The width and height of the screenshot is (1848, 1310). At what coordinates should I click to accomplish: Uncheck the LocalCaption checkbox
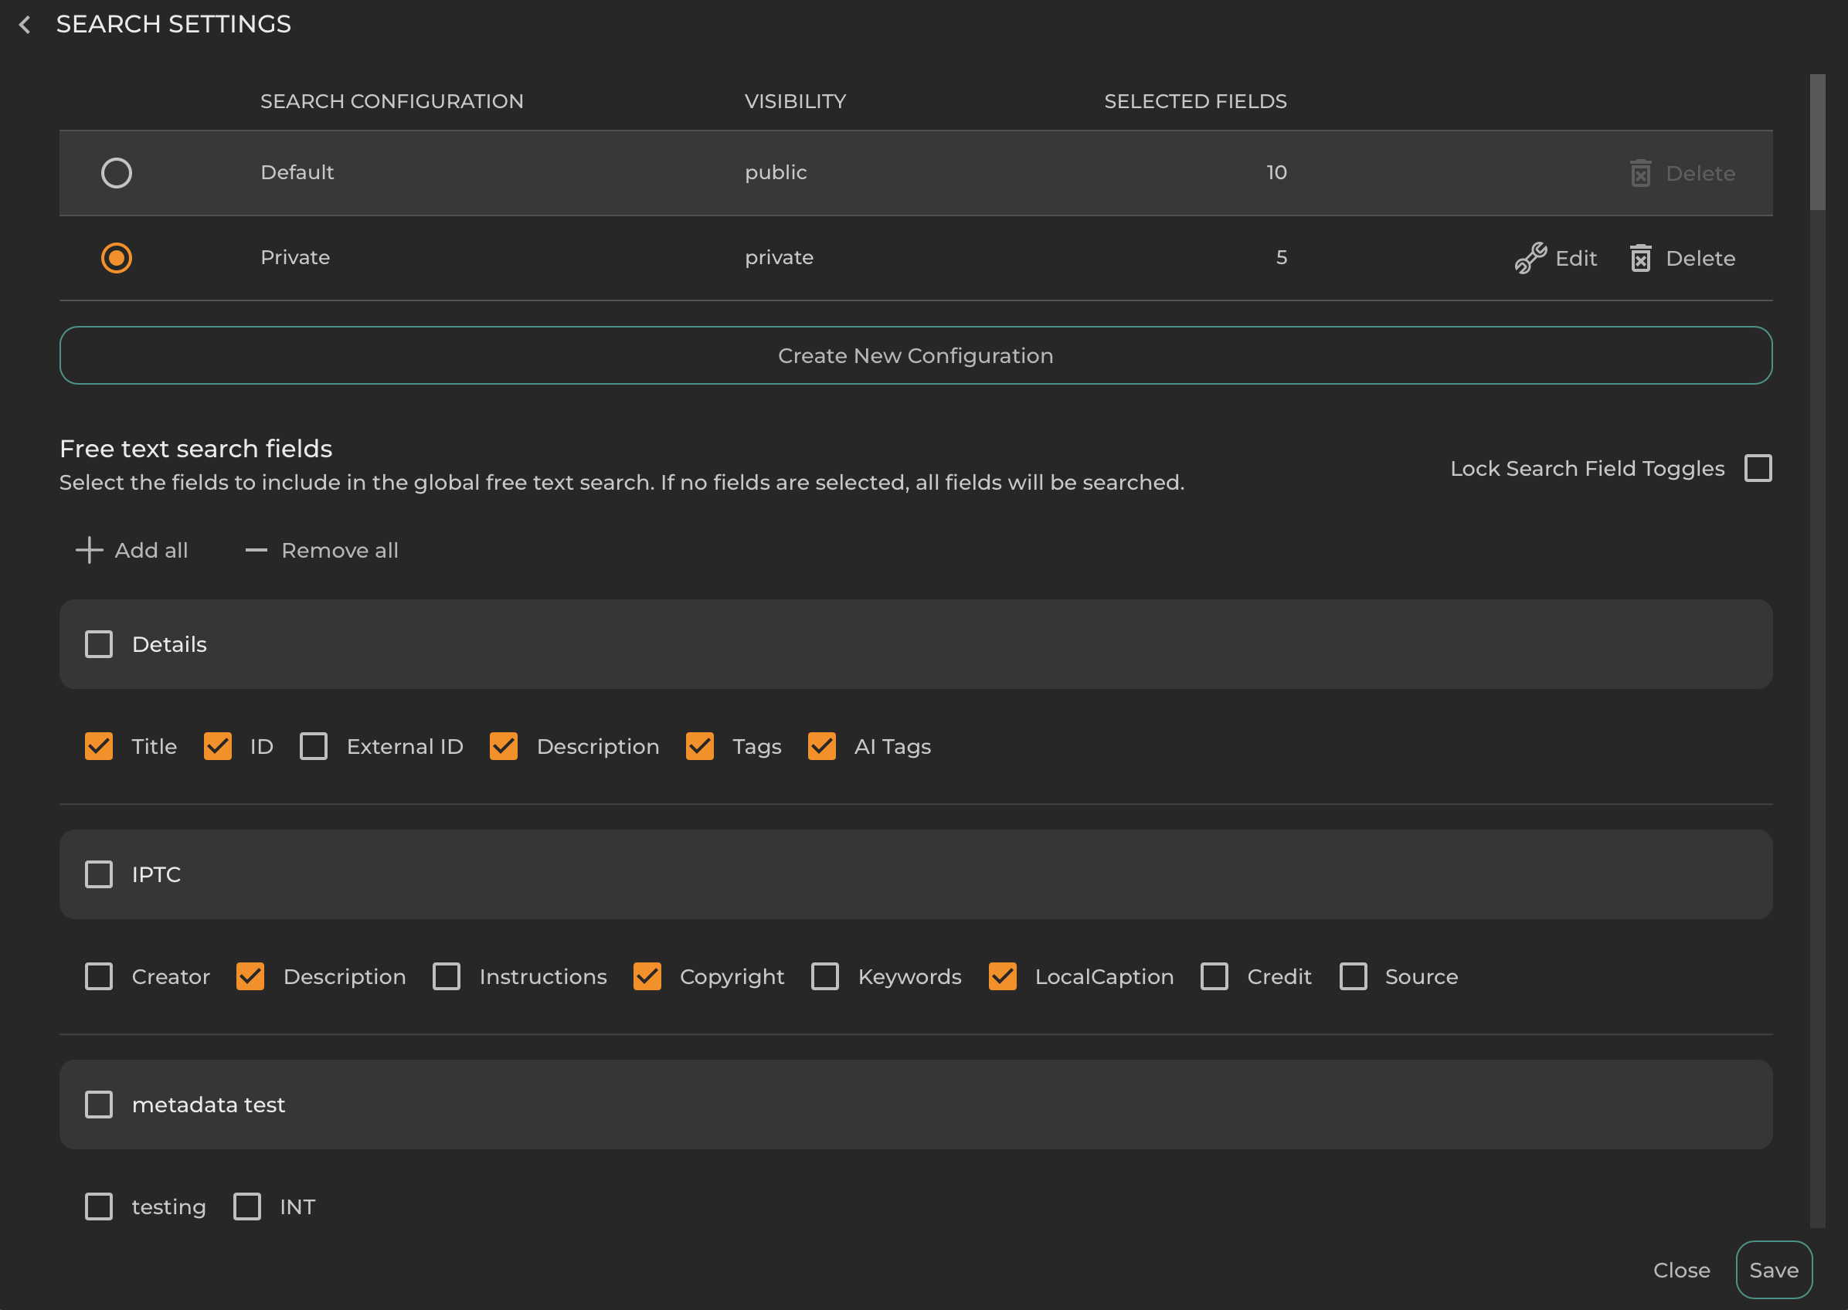(x=1003, y=976)
